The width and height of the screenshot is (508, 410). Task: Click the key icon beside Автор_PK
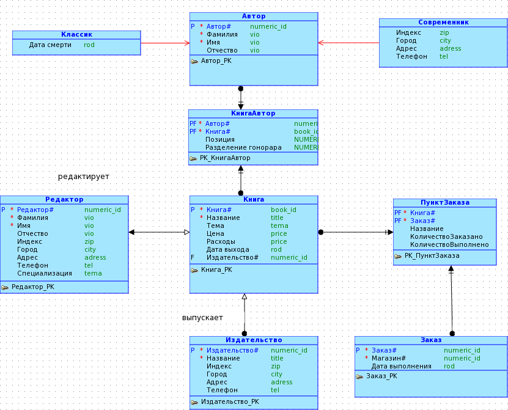(x=194, y=61)
